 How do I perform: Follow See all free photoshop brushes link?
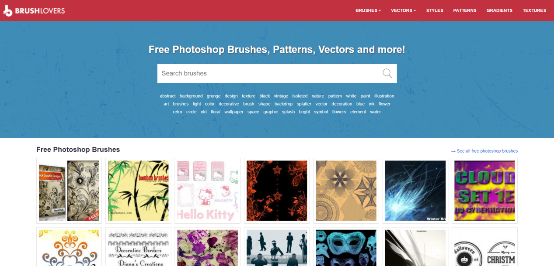[484, 151]
